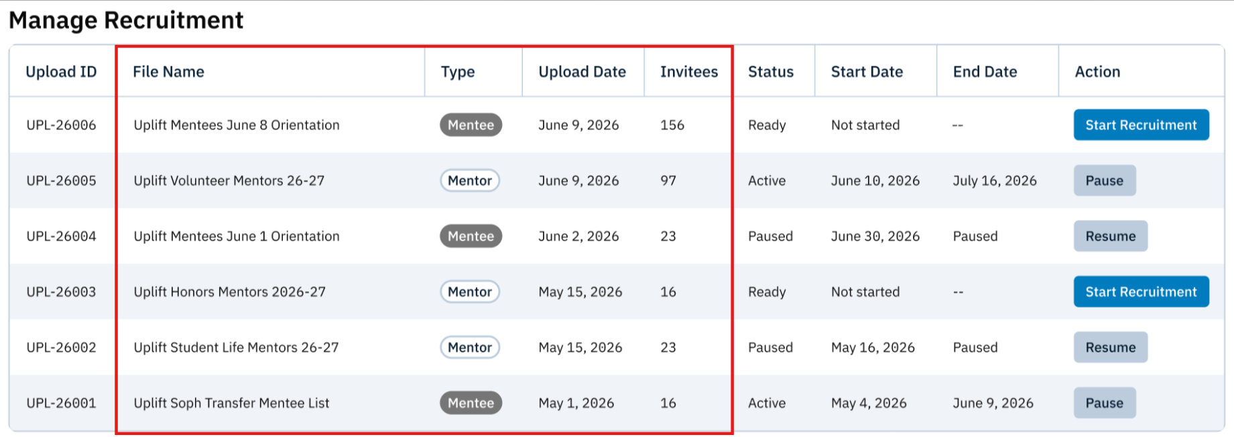
Task: Click Mentor badge in UPL-26002 row
Action: pos(470,347)
